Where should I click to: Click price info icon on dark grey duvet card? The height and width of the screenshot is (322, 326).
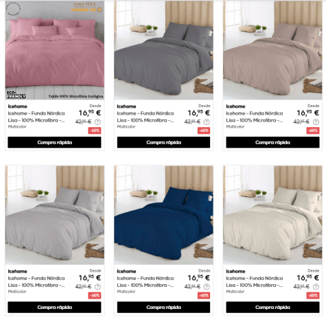point(207,122)
